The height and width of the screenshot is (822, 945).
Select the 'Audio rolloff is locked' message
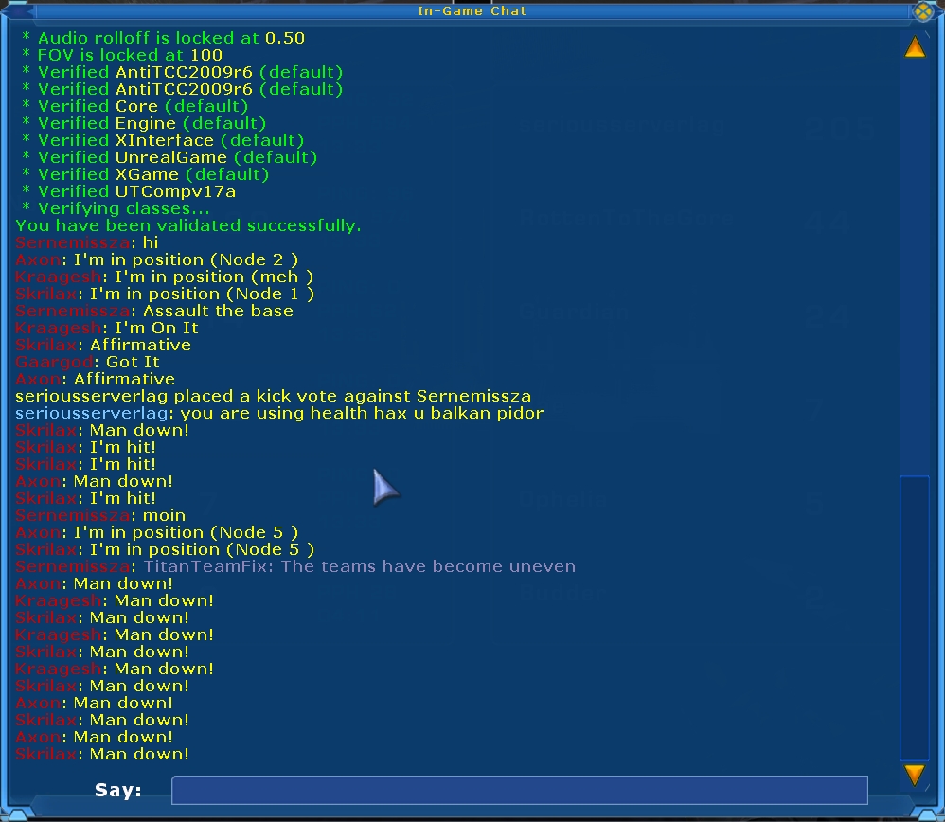[x=163, y=38]
